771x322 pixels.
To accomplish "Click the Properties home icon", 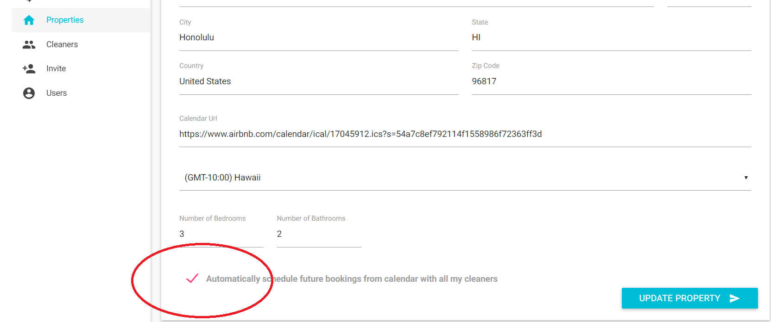I will pyautogui.click(x=29, y=20).
